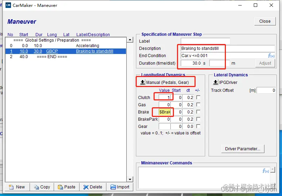Copy the selected maneuver step
The width and height of the screenshot is (282, 196).
pos(42,187)
